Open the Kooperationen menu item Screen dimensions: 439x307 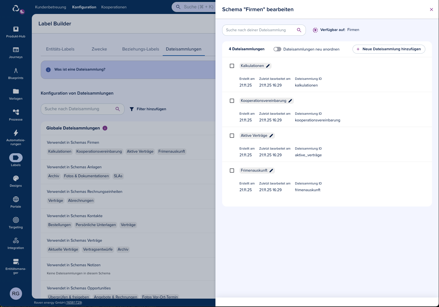(x=114, y=7)
